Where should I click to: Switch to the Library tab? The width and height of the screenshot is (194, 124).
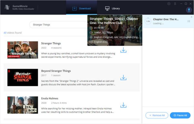pos(113,8)
